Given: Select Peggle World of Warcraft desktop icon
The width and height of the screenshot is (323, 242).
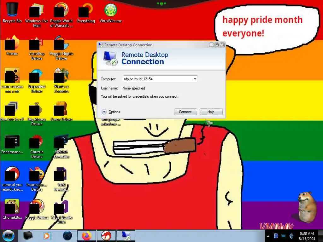Looking at the screenshot, I should 62,14.
